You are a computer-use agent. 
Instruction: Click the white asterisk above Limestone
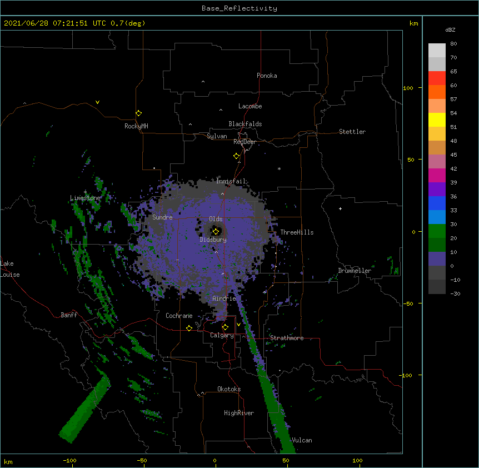point(85,192)
